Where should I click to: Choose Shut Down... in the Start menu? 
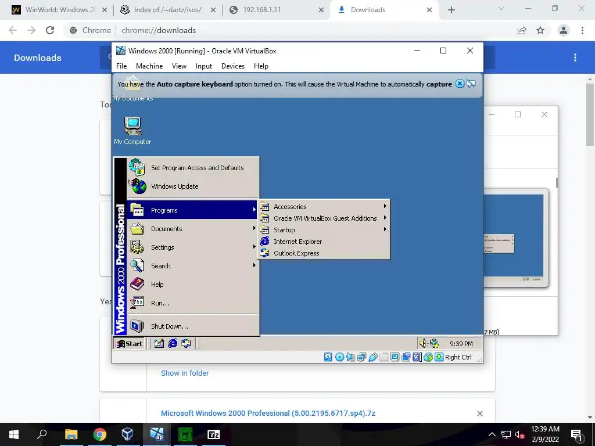tap(193, 326)
